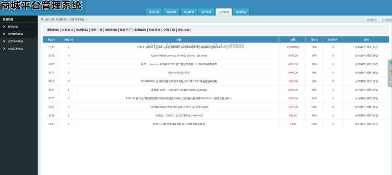The width and height of the screenshot is (392, 175).
Task: Click title 喜德盛 山地自行车
Action: point(179,89)
